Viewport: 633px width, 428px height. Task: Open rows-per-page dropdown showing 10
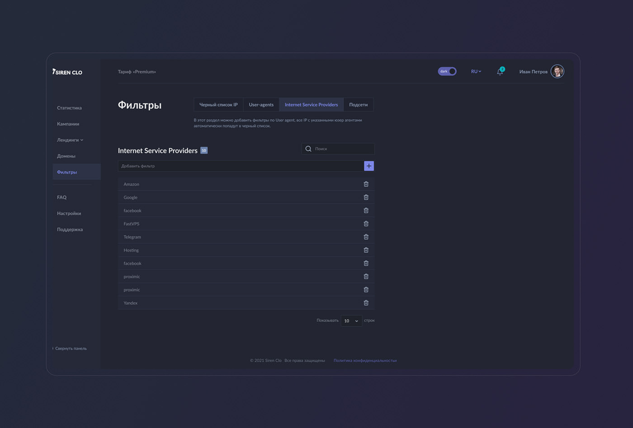pyautogui.click(x=351, y=321)
